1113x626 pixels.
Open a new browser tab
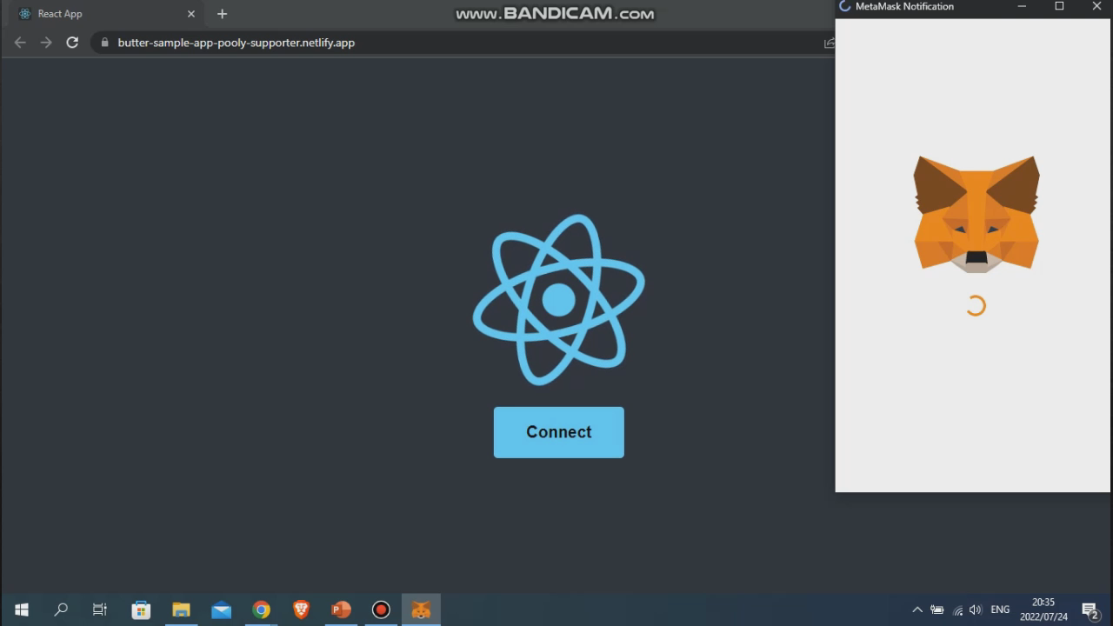pyautogui.click(x=222, y=14)
